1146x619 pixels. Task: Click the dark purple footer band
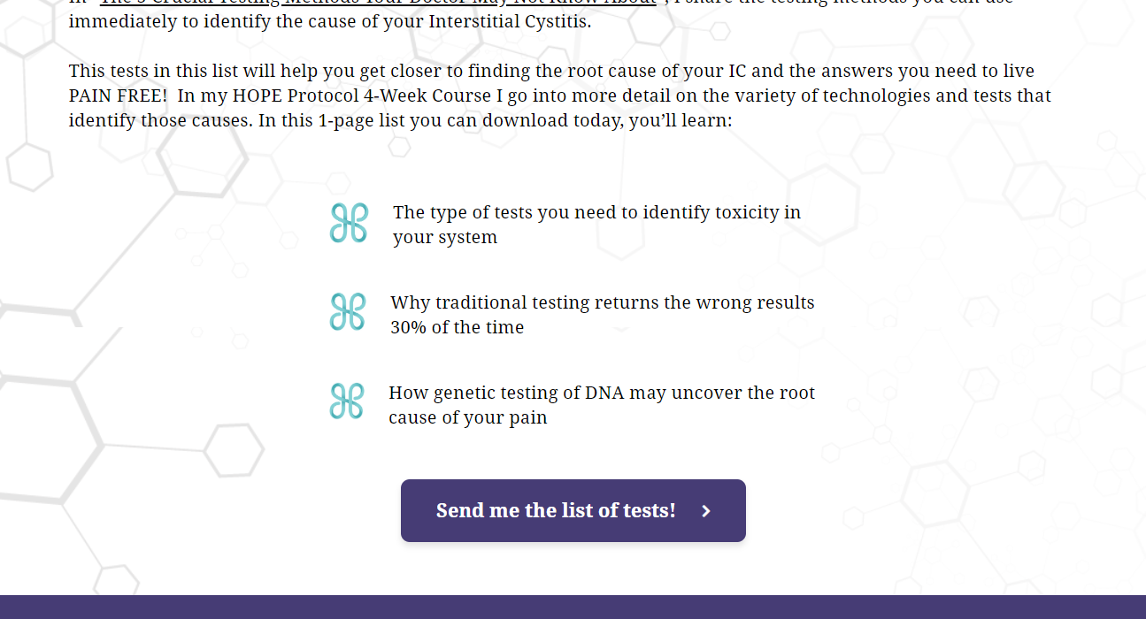pos(573,607)
